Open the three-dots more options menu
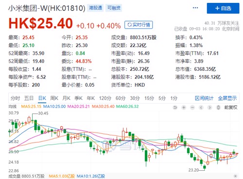This screenshot has height=179, width=243. point(195,8)
